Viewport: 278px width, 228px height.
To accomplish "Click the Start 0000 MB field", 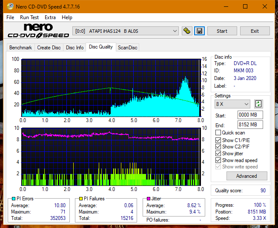I will pos(250,115).
